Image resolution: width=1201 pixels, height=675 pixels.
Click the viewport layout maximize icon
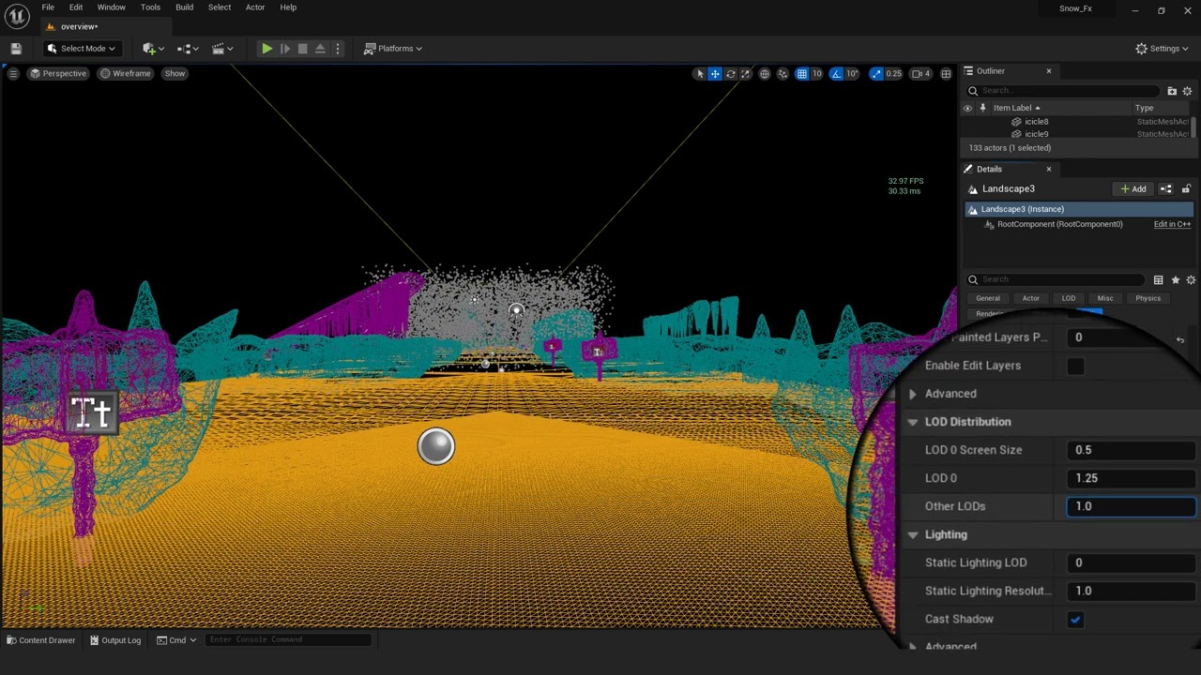(x=946, y=74)
